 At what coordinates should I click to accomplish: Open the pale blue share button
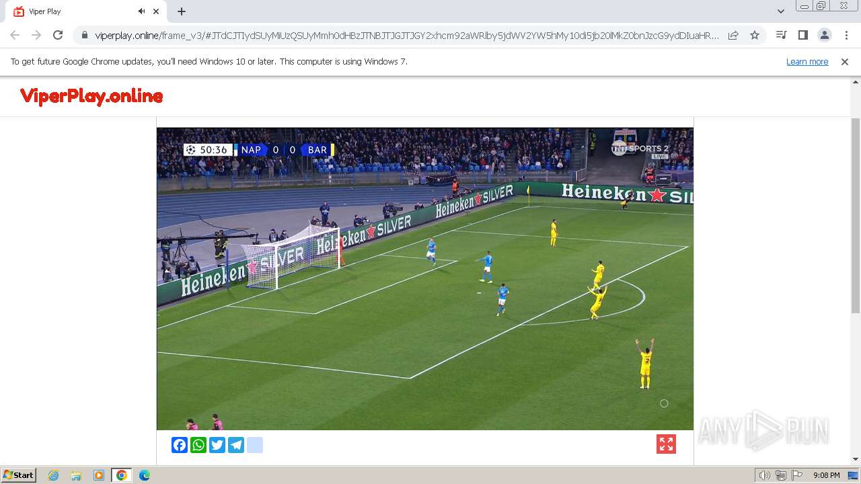click(255, 445)
